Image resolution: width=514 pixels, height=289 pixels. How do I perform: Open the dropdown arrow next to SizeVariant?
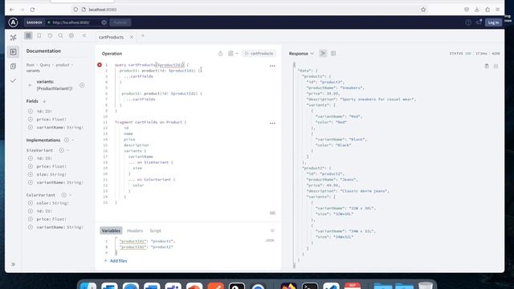tap(67, 150)
